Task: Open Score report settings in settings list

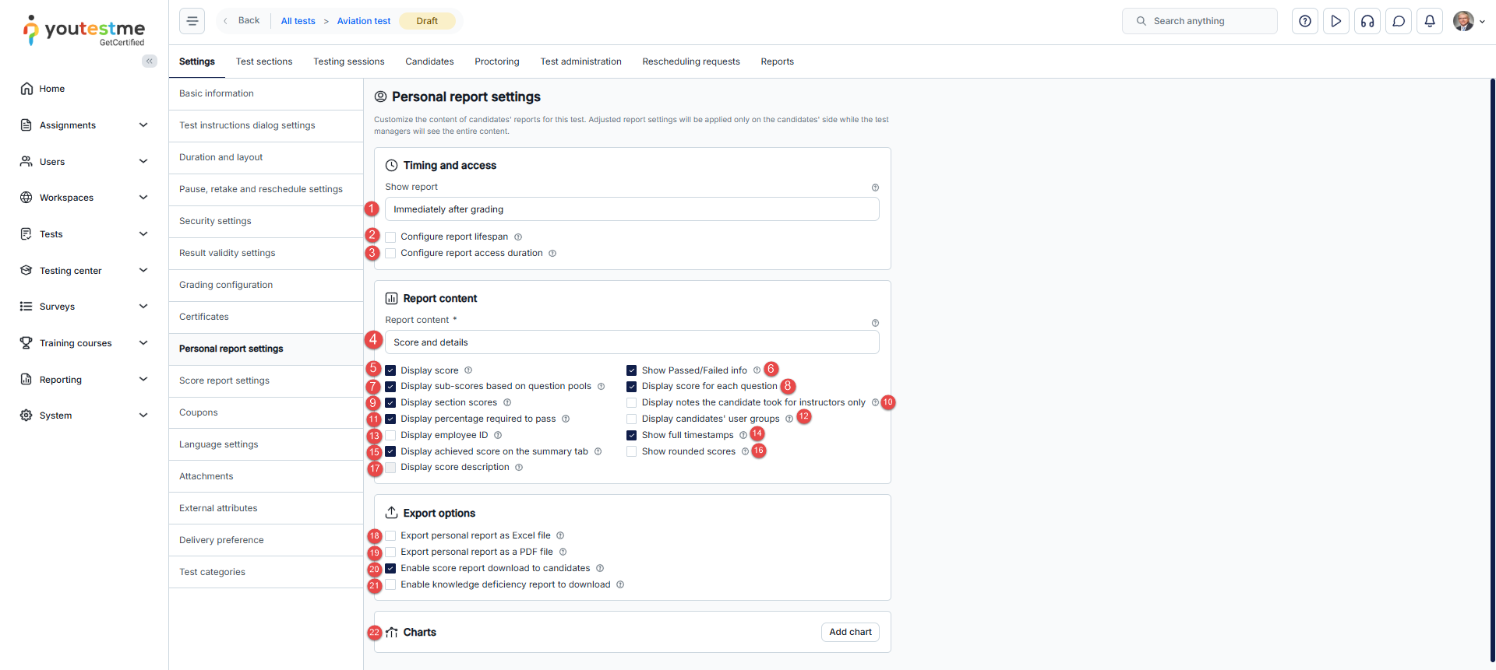Action: point(266,381)
